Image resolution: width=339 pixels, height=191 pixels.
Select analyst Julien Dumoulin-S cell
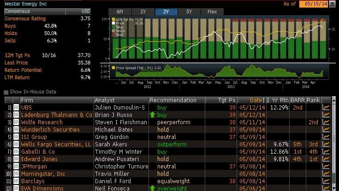pyautogui.click(x=120, y=108)
